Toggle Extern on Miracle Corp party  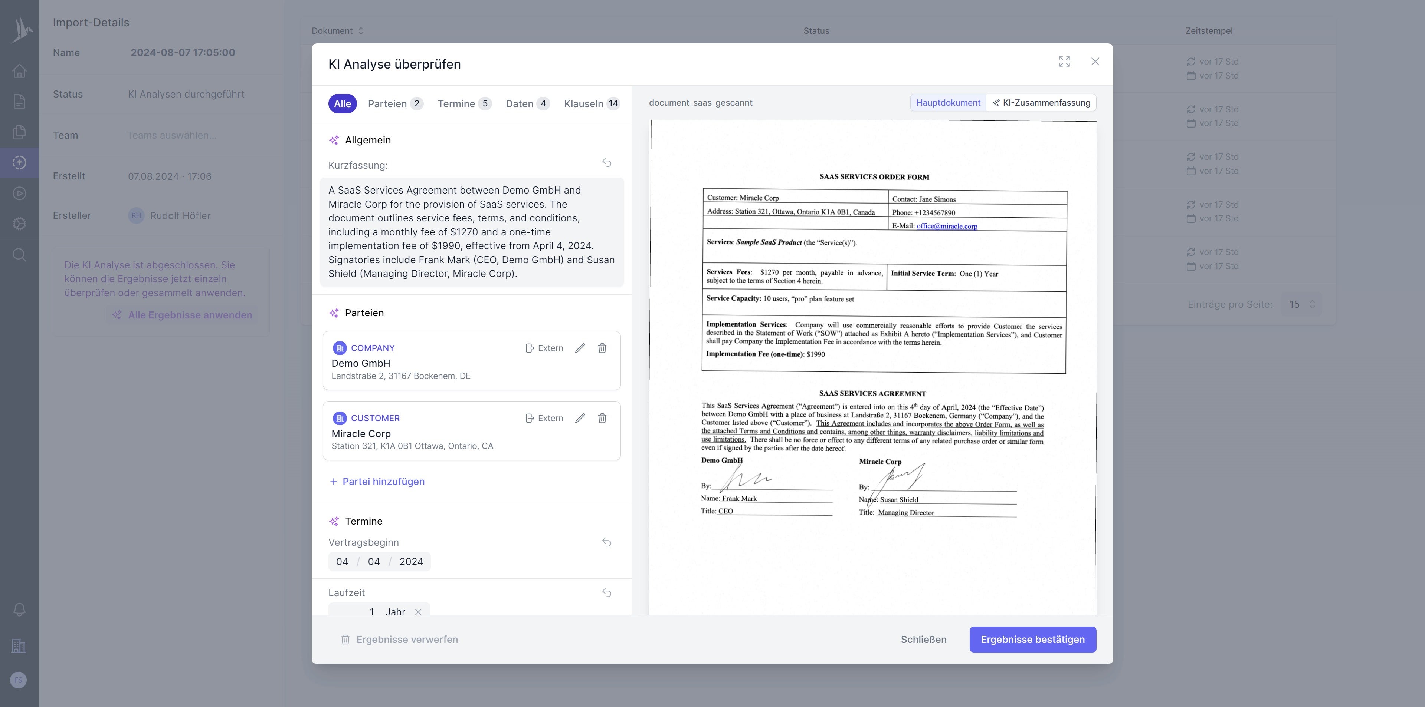544,419
